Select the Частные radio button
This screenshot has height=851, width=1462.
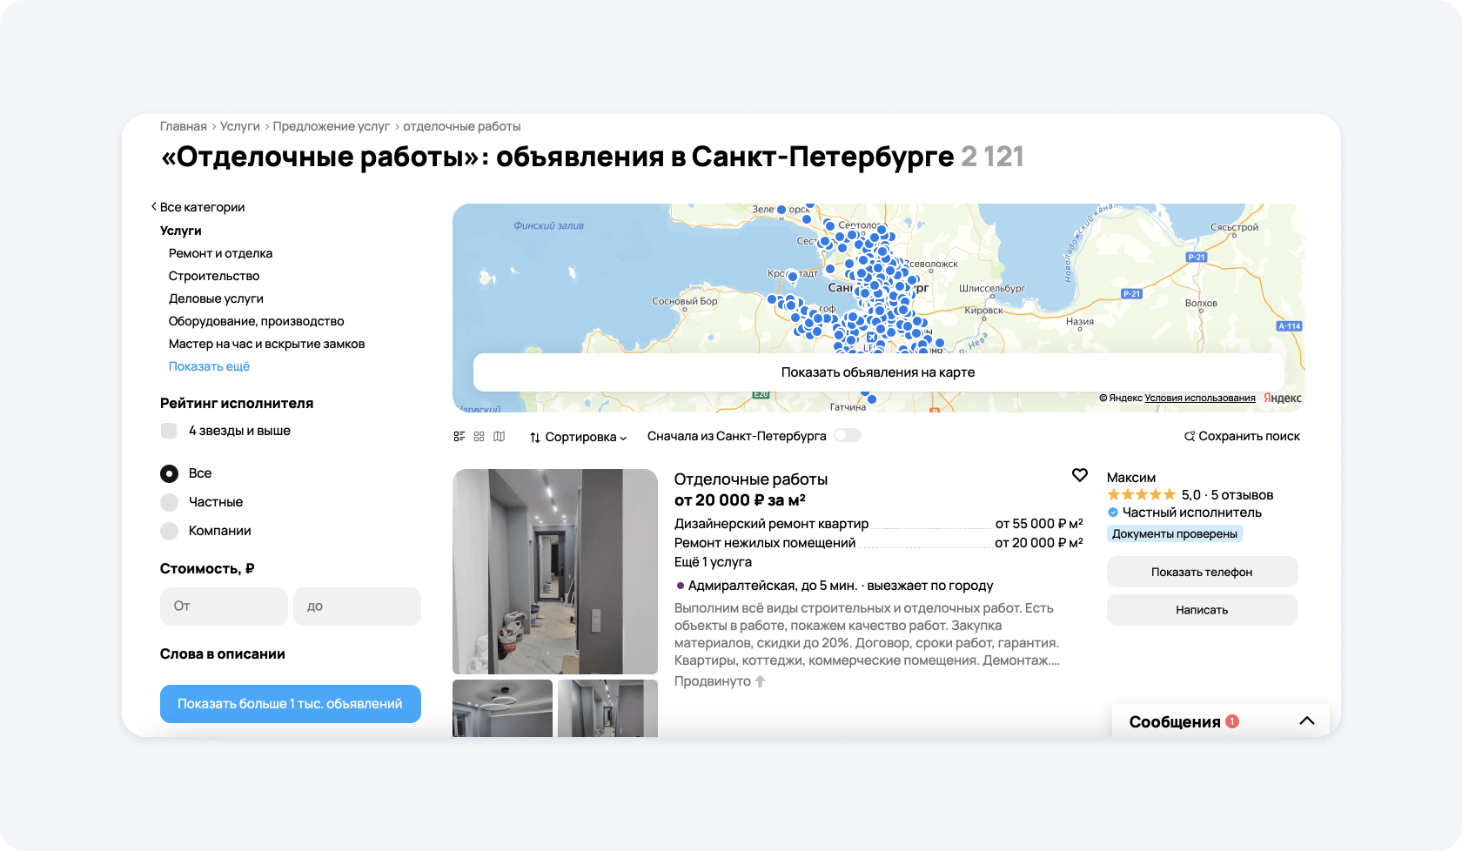coord(169,502)
